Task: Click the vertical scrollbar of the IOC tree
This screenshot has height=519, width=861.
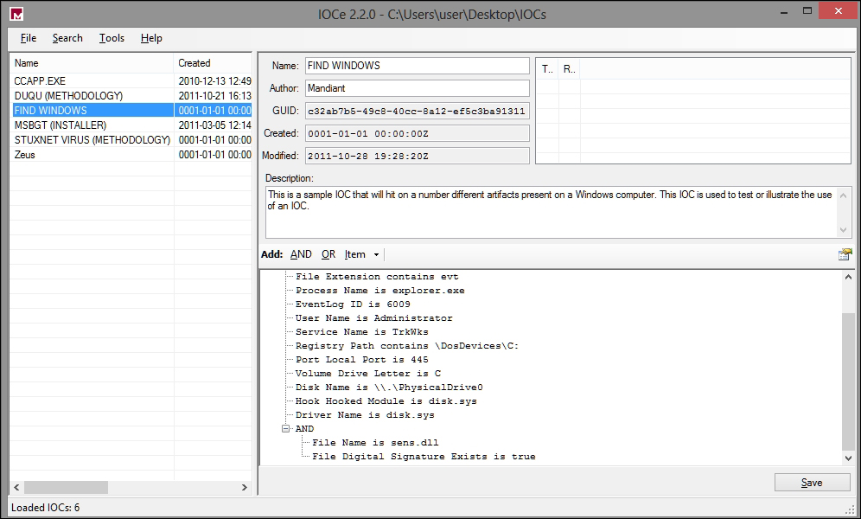Action: coord(849,372)
